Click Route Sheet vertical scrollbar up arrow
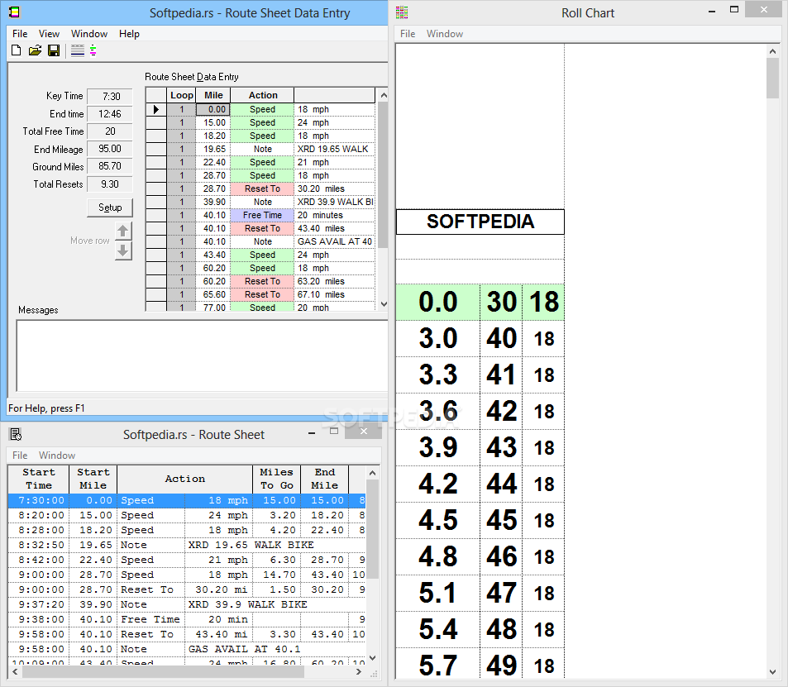This screenshot has height=687, width=788. (x=372, y=473)
